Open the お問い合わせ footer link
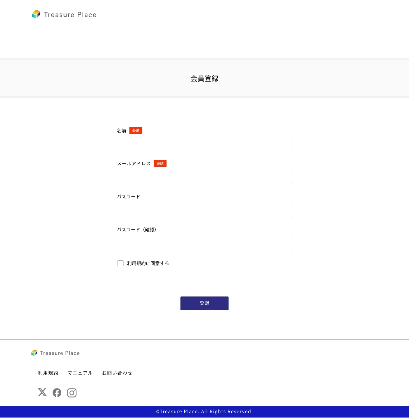Viewport: 409px width, 418px height. [117, 373]
